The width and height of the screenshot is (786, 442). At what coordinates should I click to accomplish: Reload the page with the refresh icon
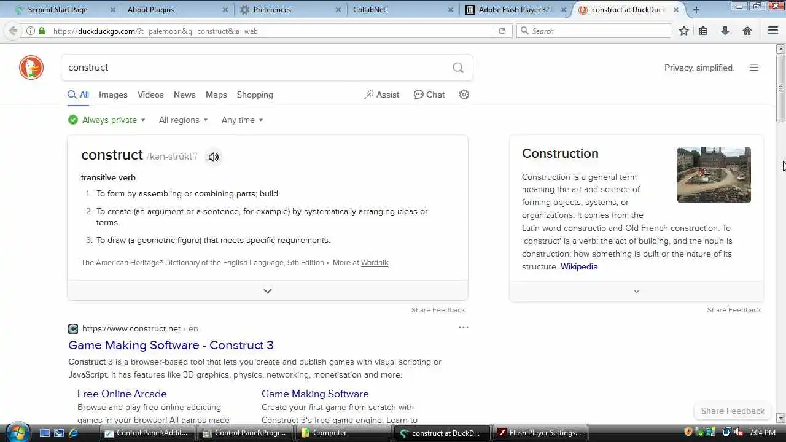click(502, 31)
